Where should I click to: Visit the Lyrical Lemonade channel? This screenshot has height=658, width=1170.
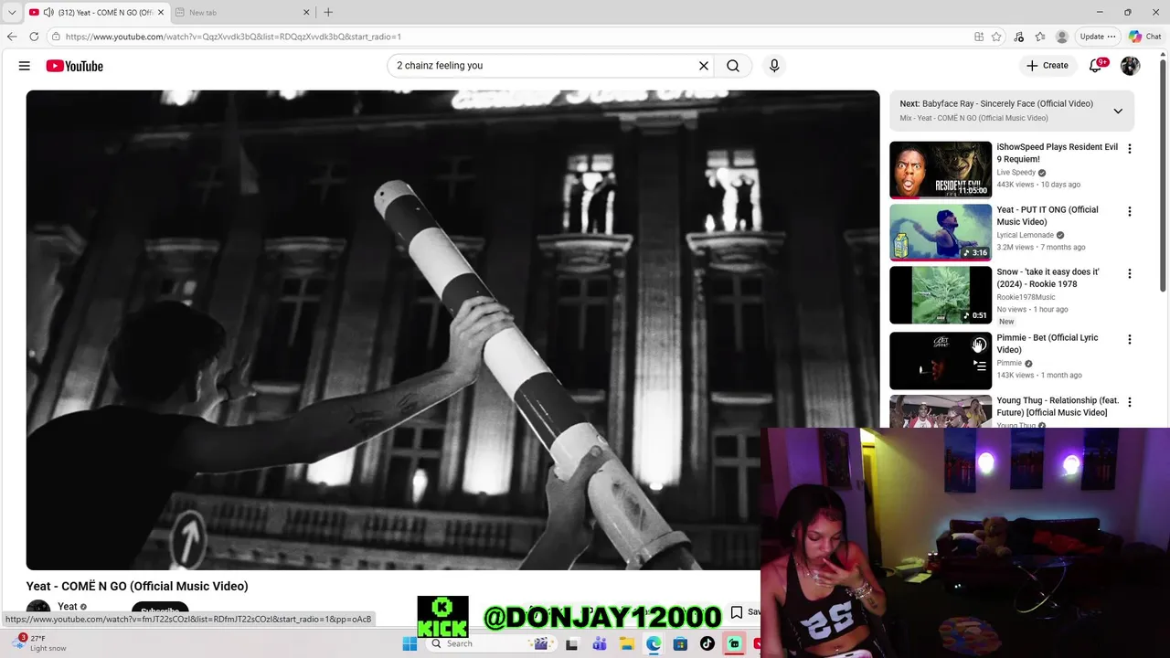1026,235
